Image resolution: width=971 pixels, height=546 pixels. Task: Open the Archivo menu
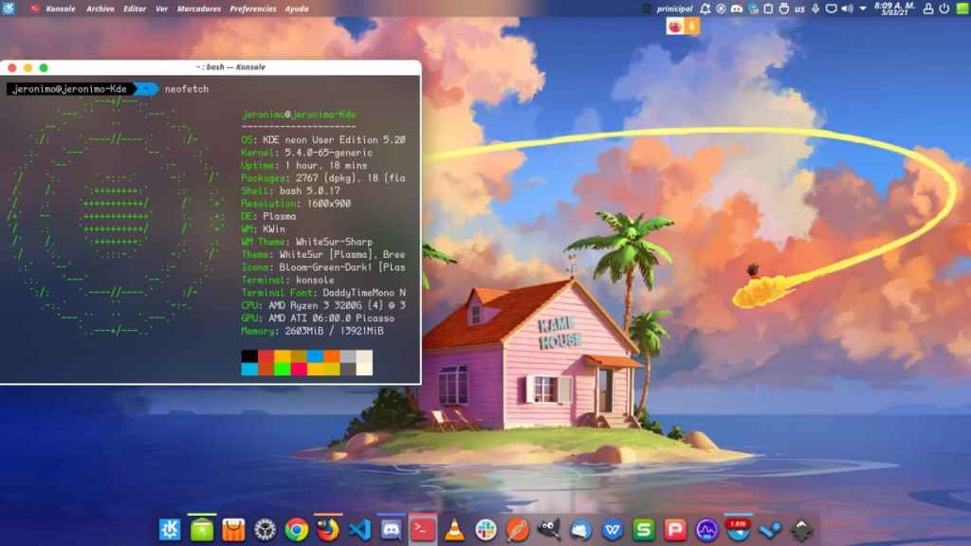point(100,9)
